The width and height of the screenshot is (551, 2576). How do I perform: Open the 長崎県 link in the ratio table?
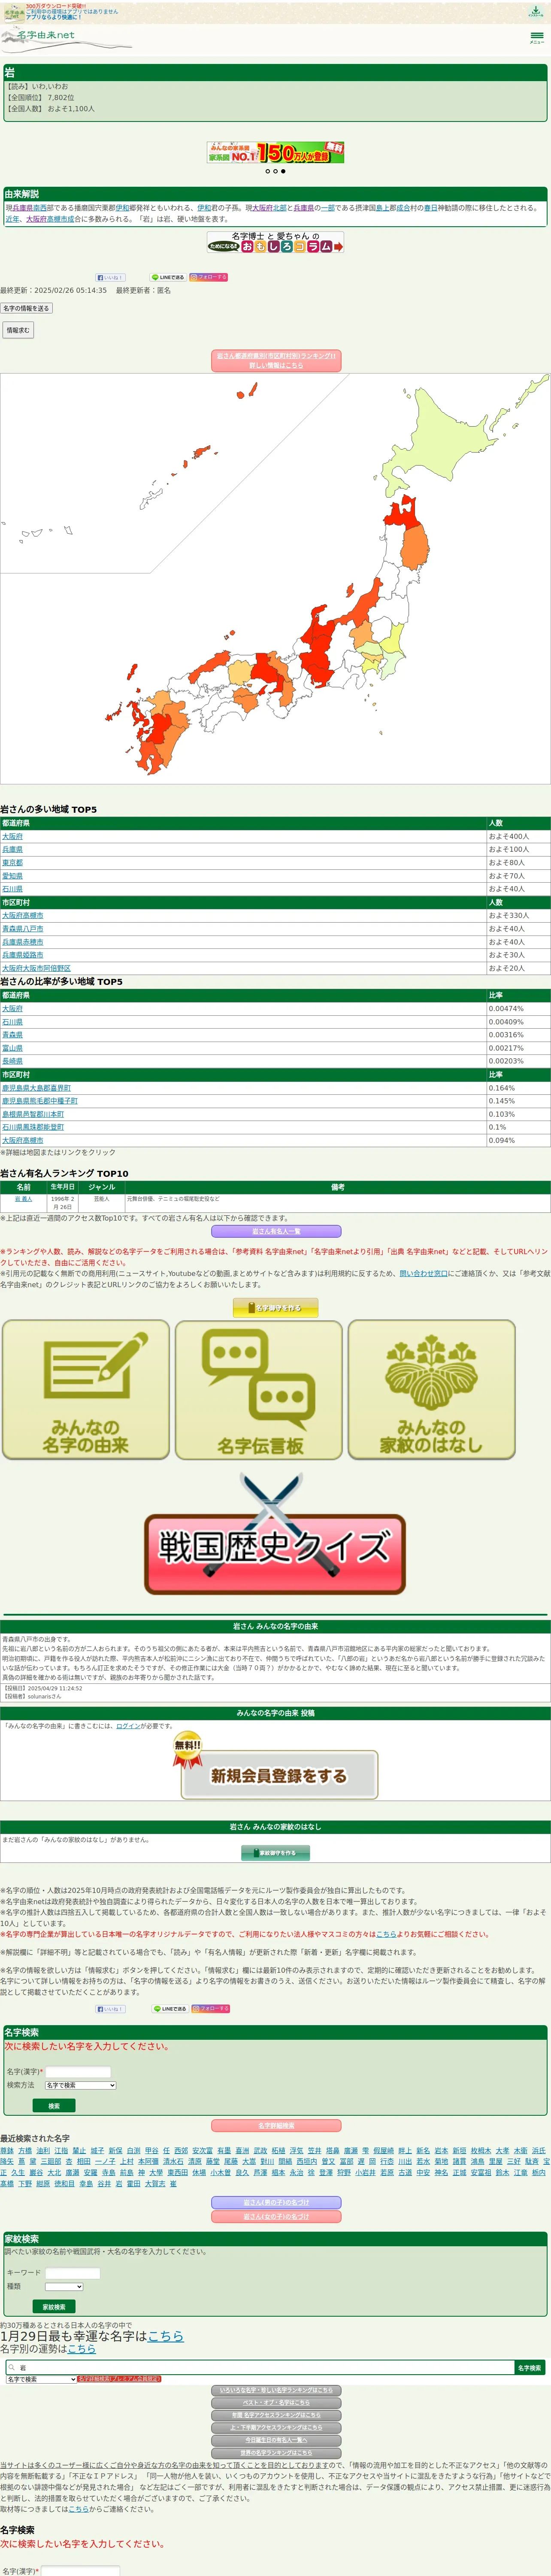(x=12, y=1061)
